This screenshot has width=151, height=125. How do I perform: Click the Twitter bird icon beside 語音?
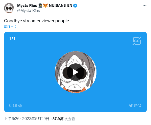pyautogui.click(x=131, y=106)
